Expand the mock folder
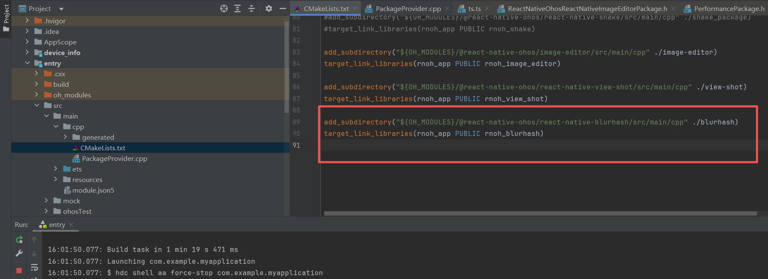The image size is (768, 279). 46,200
